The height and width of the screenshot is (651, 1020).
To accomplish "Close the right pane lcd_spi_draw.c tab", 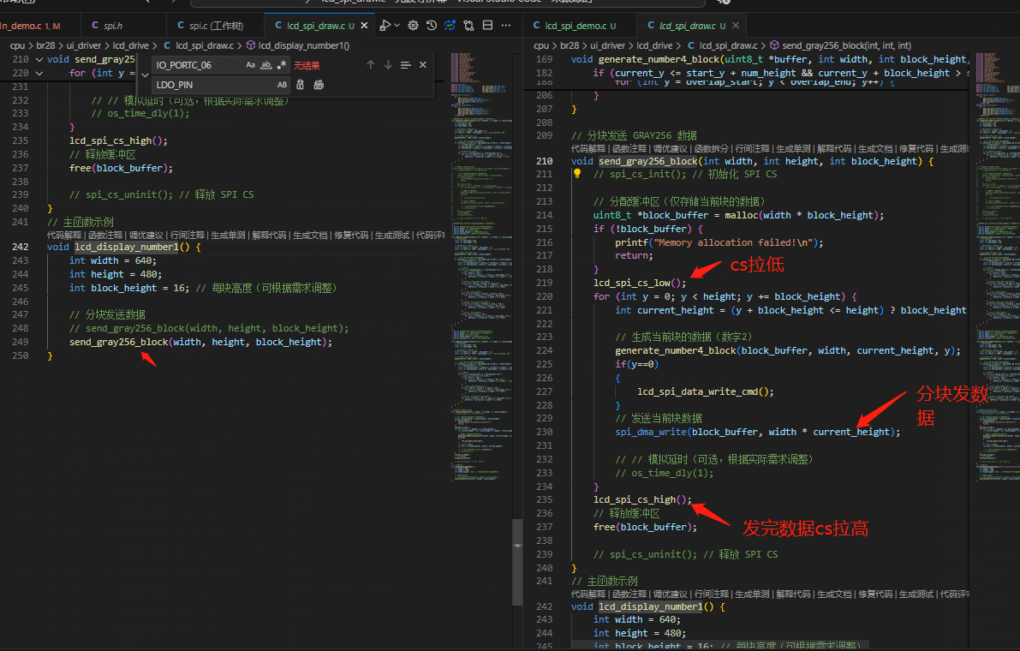I will tap(736, 26).
